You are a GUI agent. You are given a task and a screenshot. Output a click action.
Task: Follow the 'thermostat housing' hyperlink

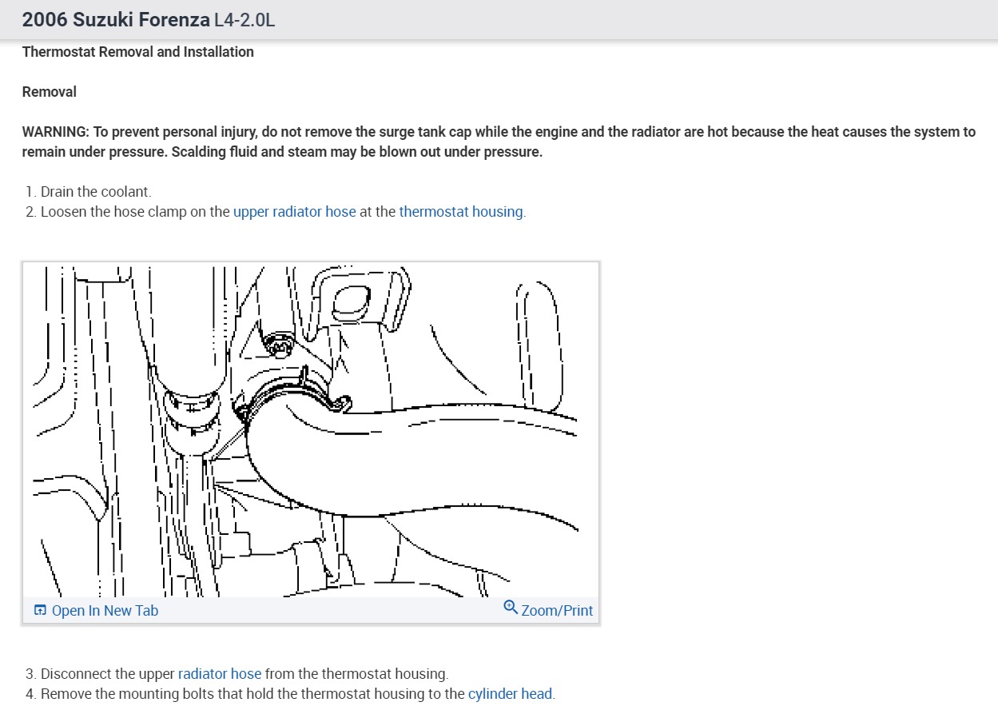pos(461,212)
